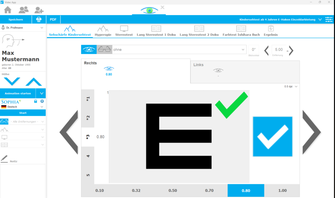Add a new patient icon
Screen dimensions: 335x198
point(39,10)
